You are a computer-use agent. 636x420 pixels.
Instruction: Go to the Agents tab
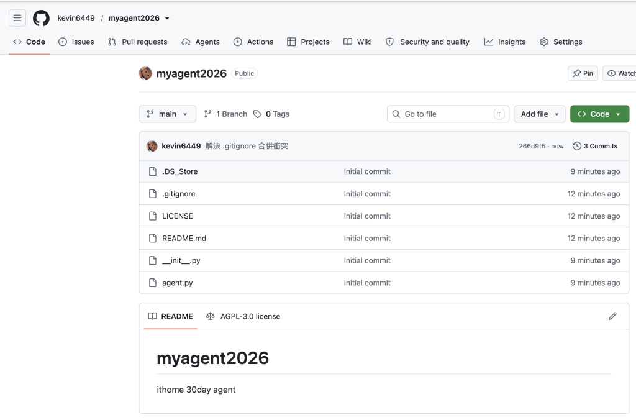point(201,42)
